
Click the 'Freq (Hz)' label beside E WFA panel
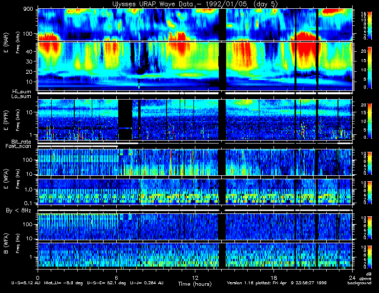click(x=18, y=179)
